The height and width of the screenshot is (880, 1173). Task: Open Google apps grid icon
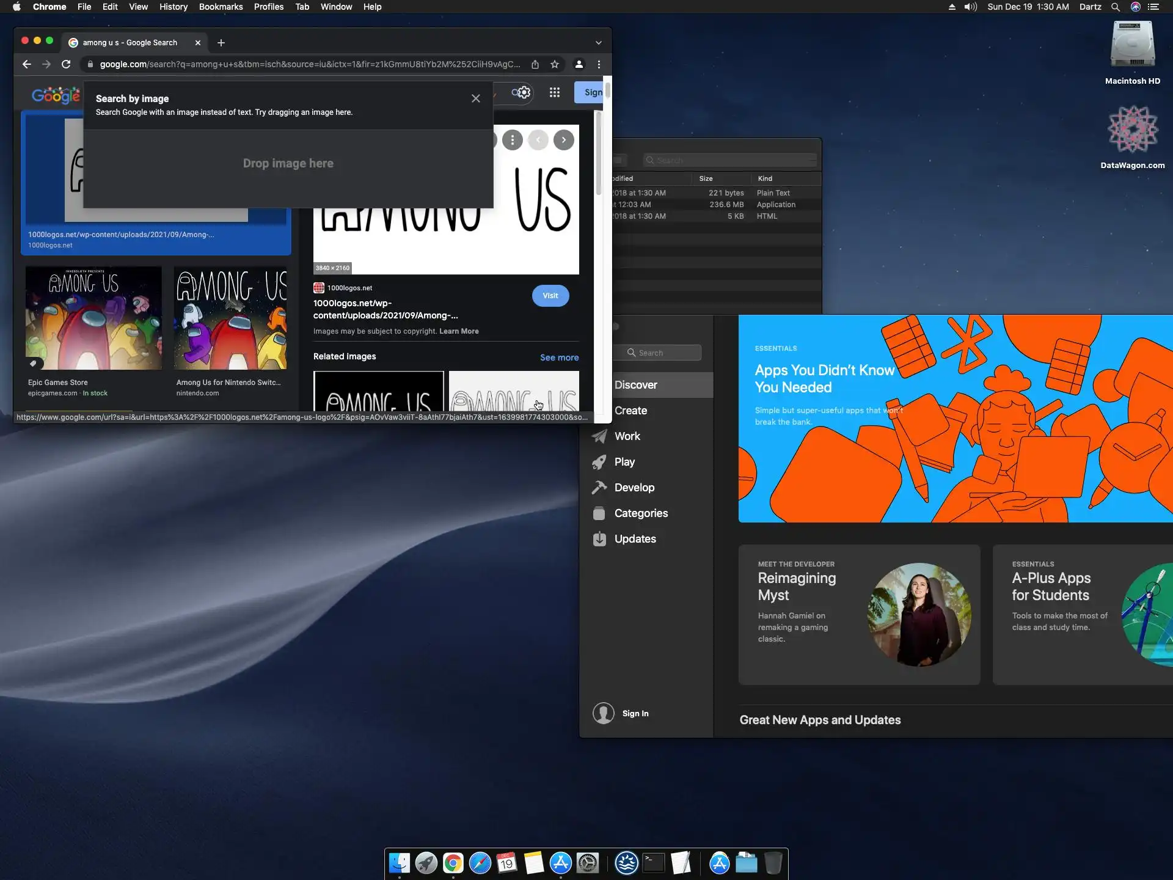554,92
